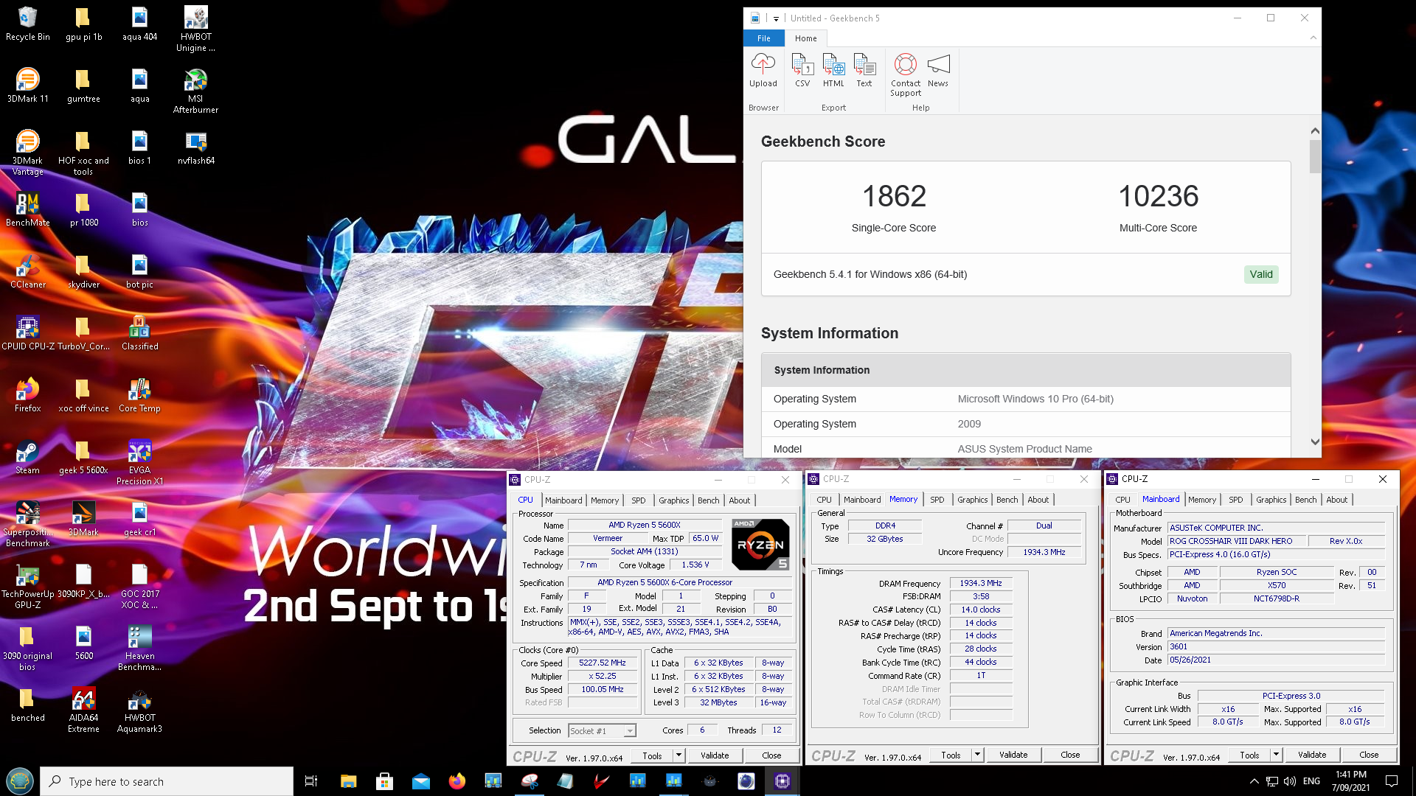Select the nvflash64 desktop icon
The image size is (1416, 796).
[195, 147]
